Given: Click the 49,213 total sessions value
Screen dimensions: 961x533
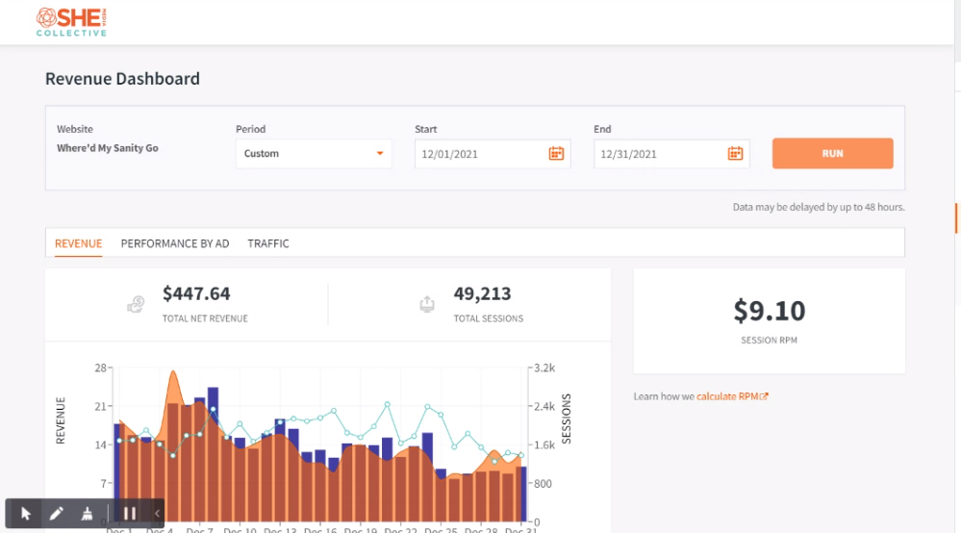Looking at the screenshot, I should click(x=482, y=293).
